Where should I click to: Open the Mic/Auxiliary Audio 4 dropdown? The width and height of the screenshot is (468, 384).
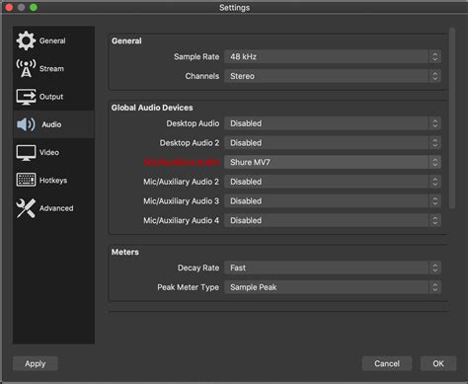(333, 220)
